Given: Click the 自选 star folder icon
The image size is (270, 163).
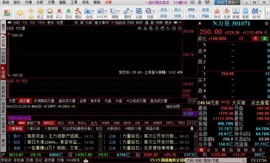Looking at the screenshot, I should coord(88,11).
